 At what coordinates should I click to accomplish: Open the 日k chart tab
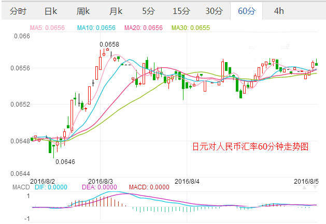click(x=51, y=11)
